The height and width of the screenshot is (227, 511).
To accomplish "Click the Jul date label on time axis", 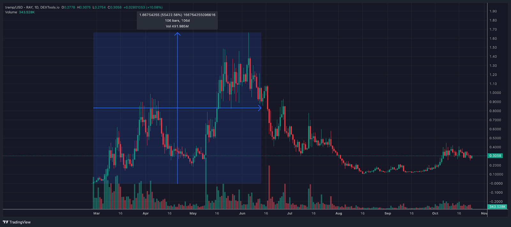I will pos(290,213).
